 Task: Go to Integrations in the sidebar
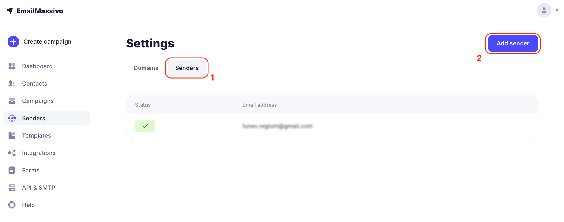click(39, 153)
